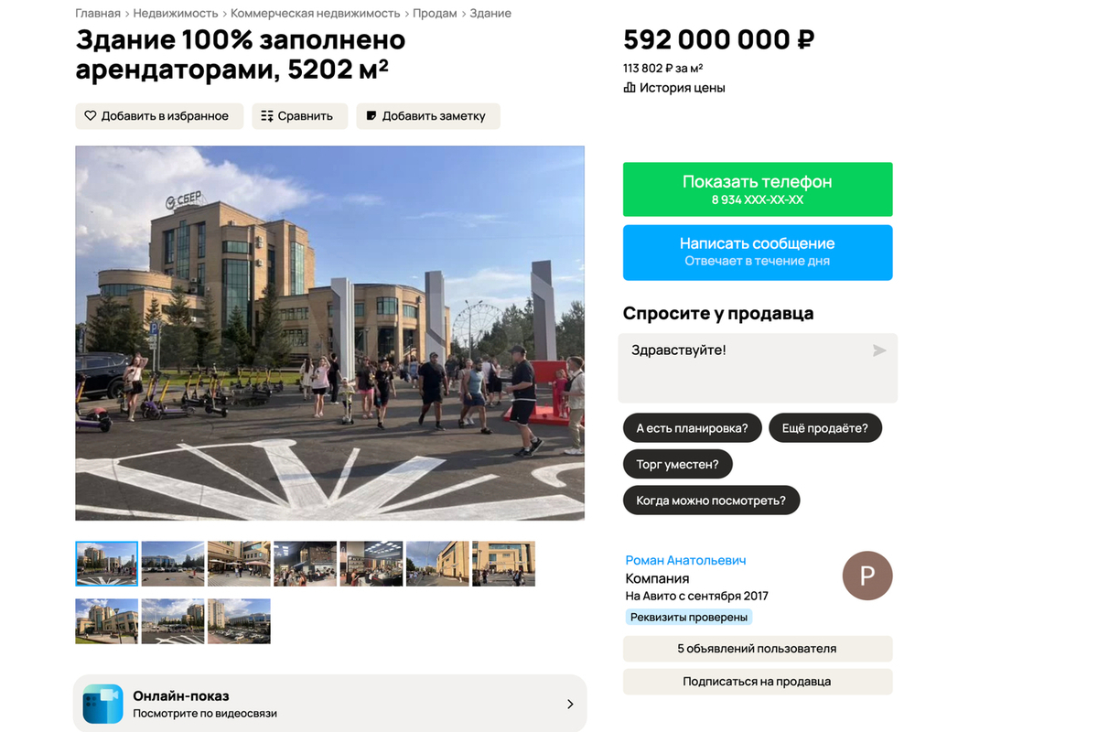Click the compare icon next to Сравнить
Viewport: 1098px width, 732px height.
[x=267, y=116]
